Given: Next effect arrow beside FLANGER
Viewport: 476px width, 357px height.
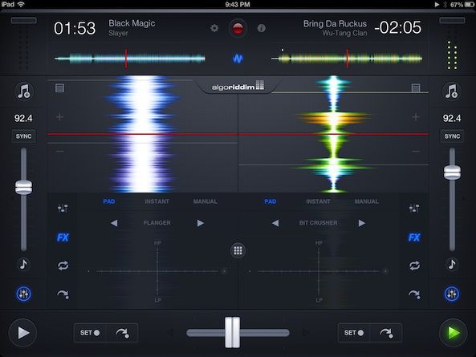Looking at the screenshot, I should (200, 223).
